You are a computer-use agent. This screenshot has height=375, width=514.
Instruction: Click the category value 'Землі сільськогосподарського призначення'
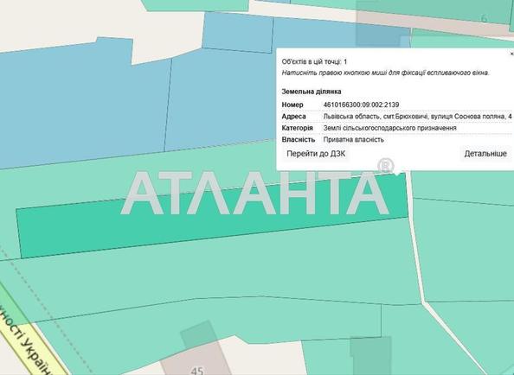(x=389, y=128)
